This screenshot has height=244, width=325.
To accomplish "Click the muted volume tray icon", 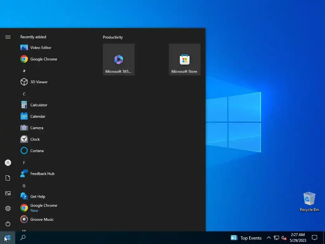I will point(284,238).
